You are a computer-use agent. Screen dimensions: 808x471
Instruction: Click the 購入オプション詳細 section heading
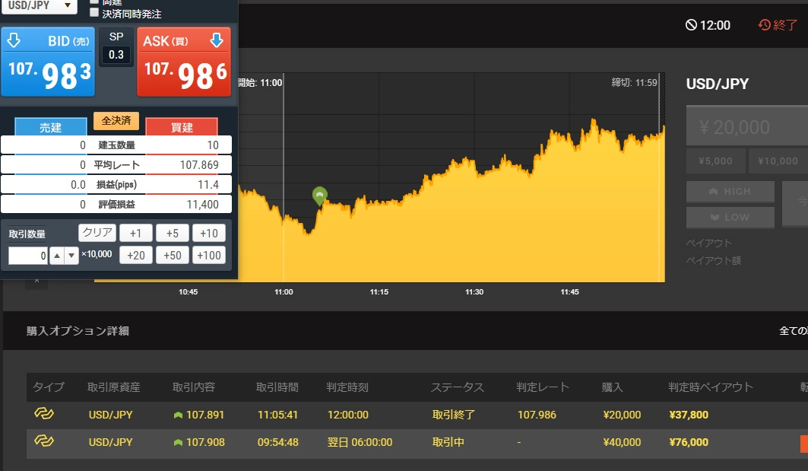click(x=78, y=331)
